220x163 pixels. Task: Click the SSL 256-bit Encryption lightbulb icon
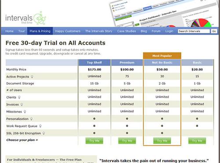[x=44, y=133]
